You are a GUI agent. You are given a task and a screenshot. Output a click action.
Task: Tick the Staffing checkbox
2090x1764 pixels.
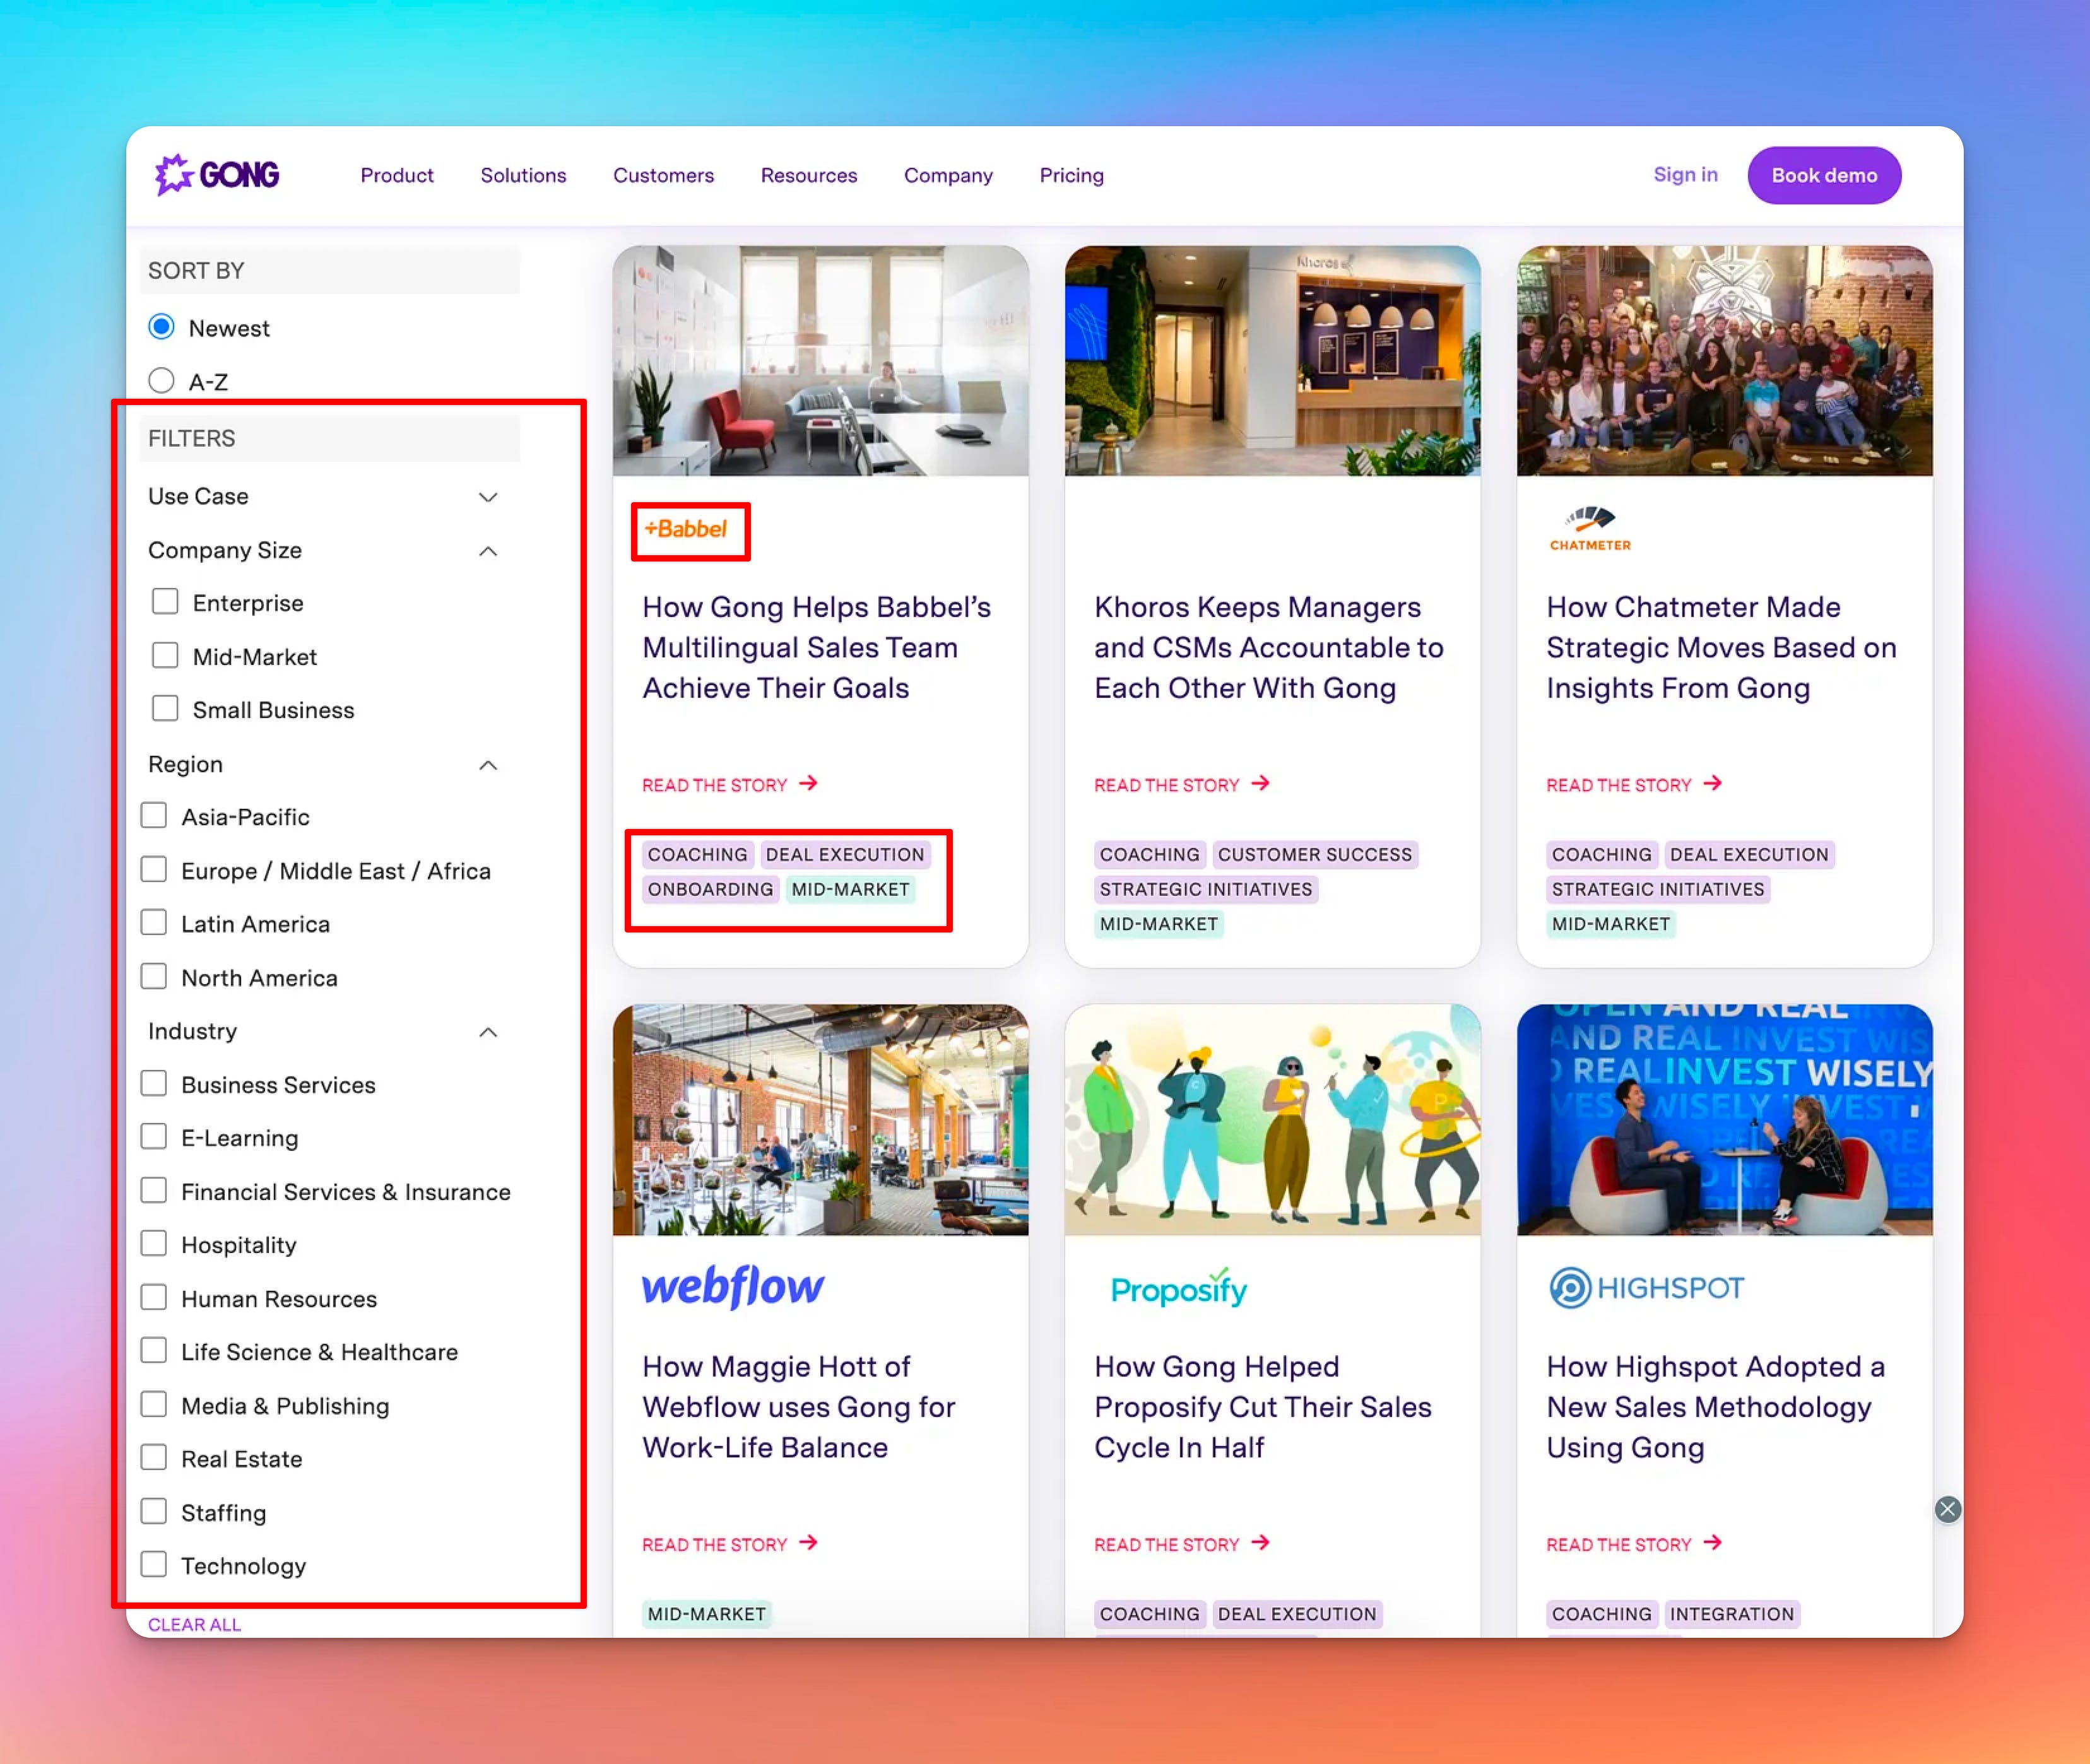(x=154, y=1512)
